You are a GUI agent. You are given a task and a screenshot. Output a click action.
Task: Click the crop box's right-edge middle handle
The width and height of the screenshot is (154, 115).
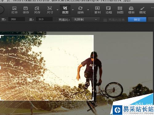[x=93, y=68]
